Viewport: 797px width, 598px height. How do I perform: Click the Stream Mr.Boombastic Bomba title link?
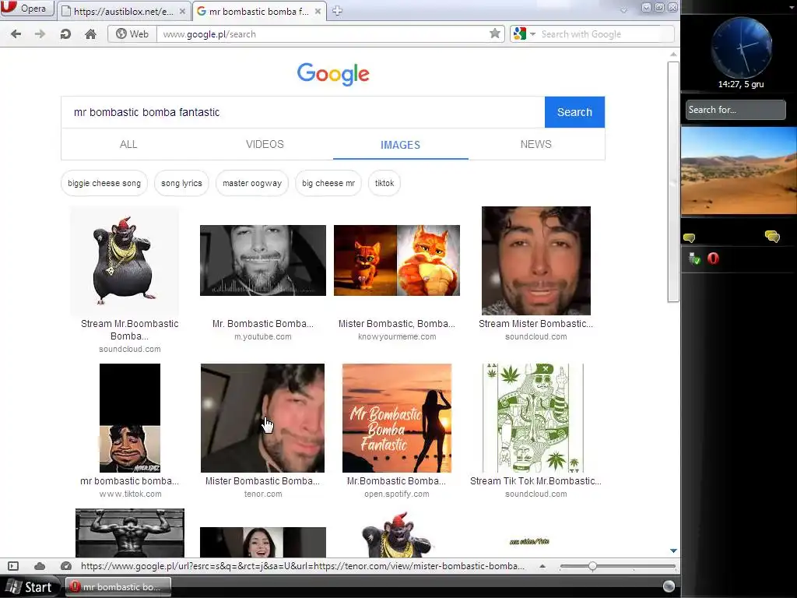pyautogui.click(x=130, y=330)
